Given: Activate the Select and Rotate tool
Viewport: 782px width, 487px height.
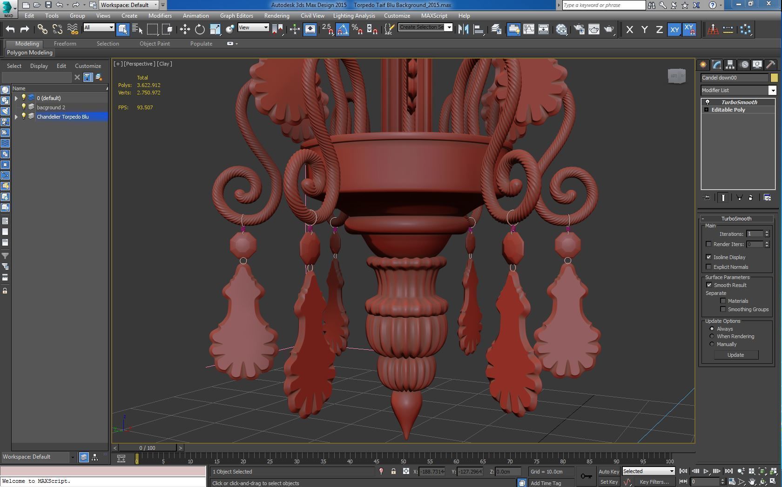Looking at the screenshot, I should [x=200, y=29].
